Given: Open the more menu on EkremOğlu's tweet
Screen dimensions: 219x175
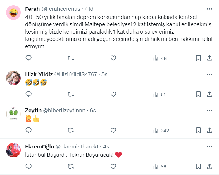Looking at the screenshot, I should [209, 147].
